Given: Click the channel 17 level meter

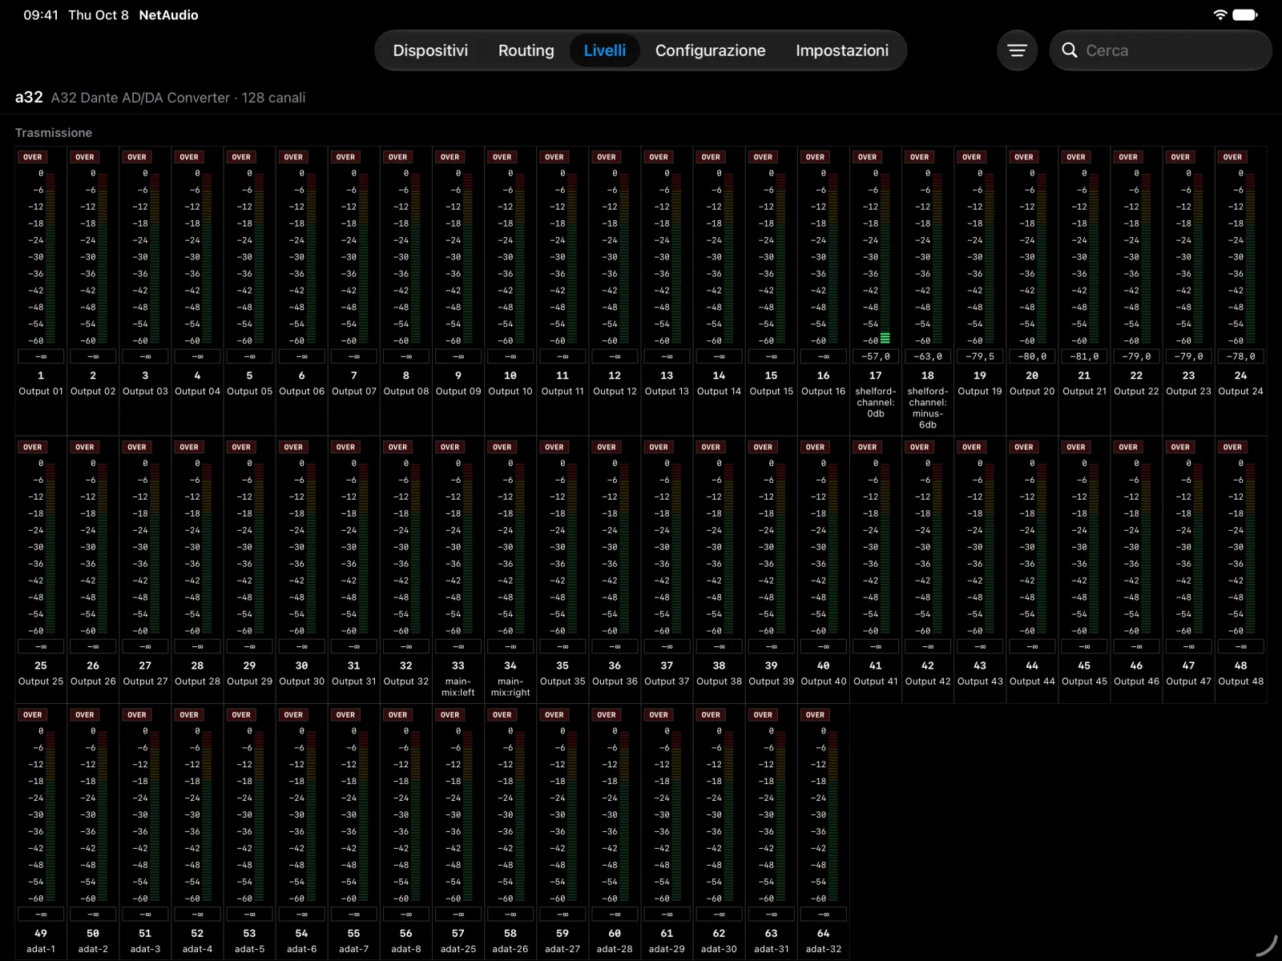Looking at the screenshot, I should pyautogui.click(x=885, y=257).
